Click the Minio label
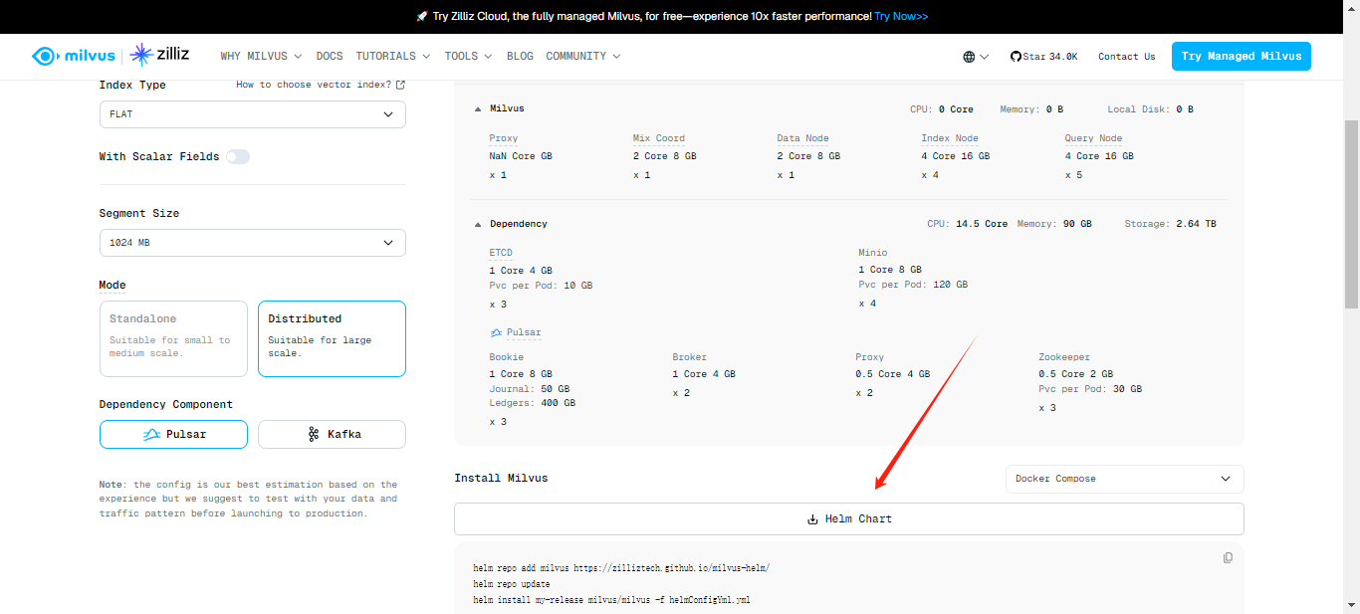This screenshot has width=1360, height=614. coord(872,253)
